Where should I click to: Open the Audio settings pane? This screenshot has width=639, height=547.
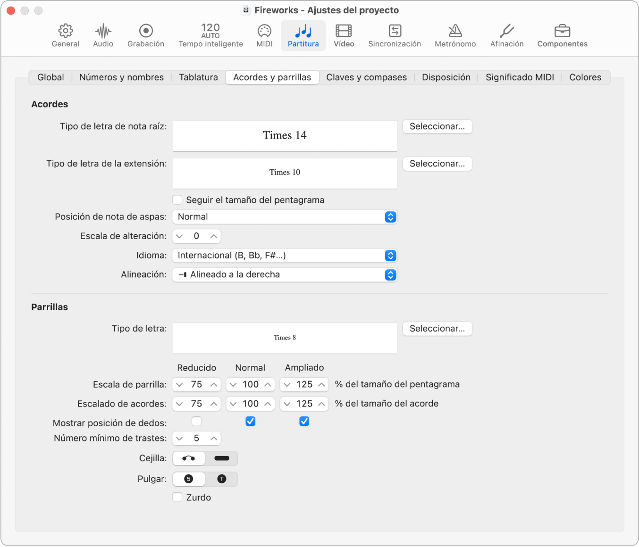tap(103, 36)
